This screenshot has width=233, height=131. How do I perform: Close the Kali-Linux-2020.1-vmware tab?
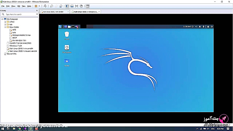[x=99, y=12]
